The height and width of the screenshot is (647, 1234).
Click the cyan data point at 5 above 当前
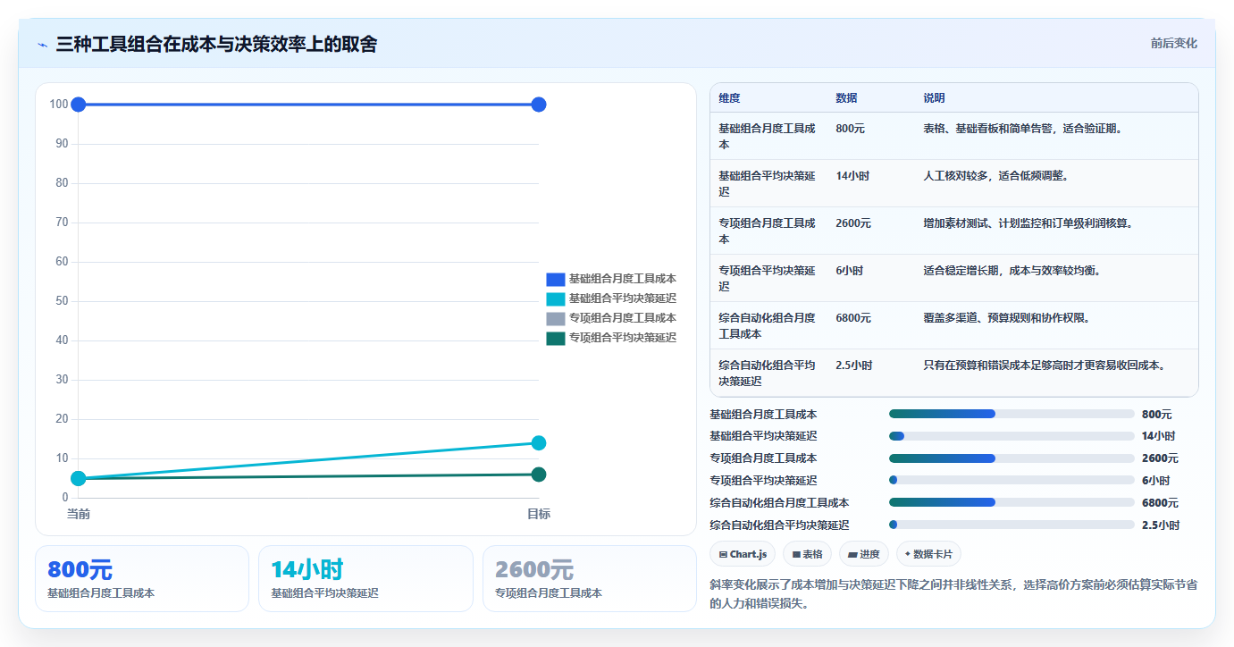click(x=79, y=478)
